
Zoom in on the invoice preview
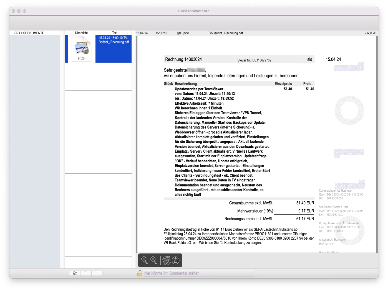[x=153, y=260]
